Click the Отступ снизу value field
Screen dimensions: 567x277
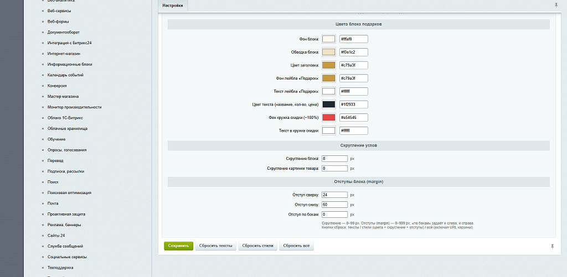click(x=334, y=205)
